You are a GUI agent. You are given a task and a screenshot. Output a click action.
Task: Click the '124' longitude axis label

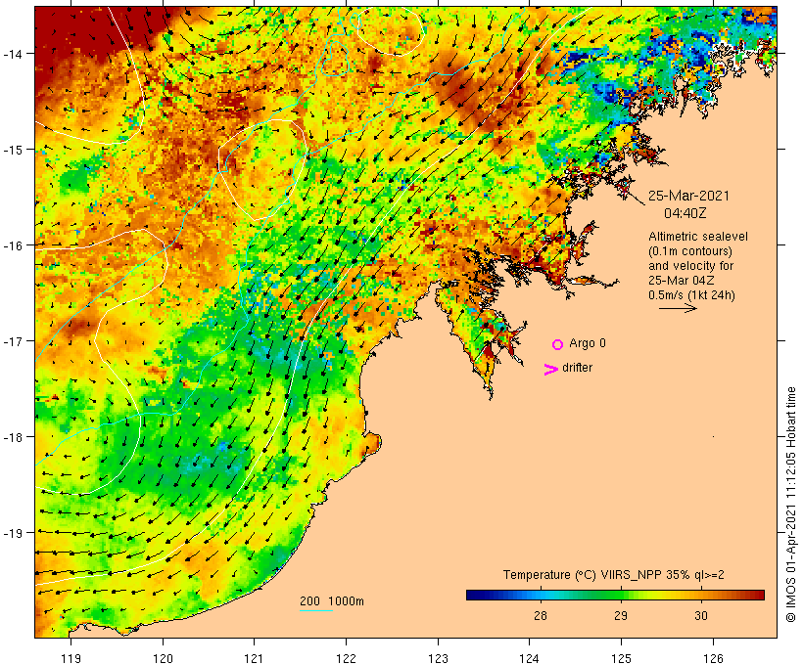(x=530, y=658)
